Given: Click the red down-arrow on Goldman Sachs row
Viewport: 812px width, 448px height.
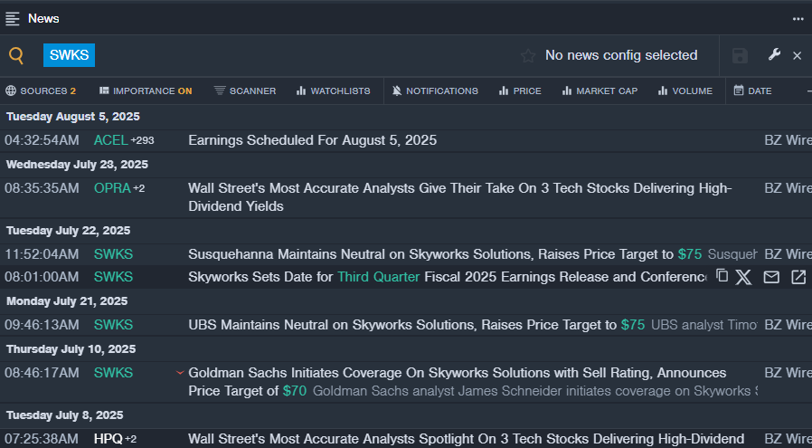Looking at the screenshot, I should (x=180, y=372).
